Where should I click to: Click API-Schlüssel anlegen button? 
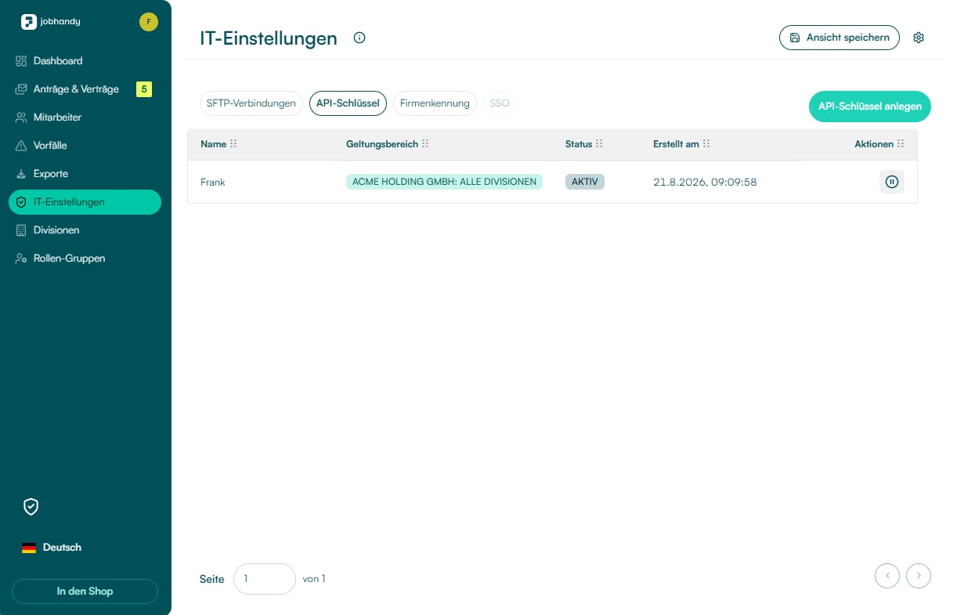(870, 107)
